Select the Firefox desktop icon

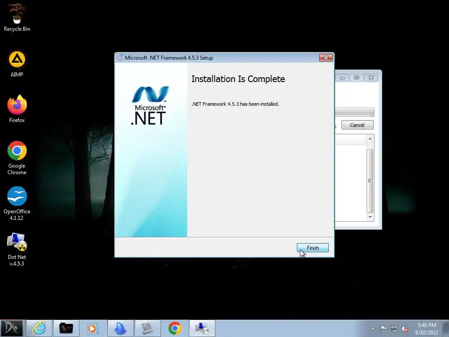pos(17,109)
